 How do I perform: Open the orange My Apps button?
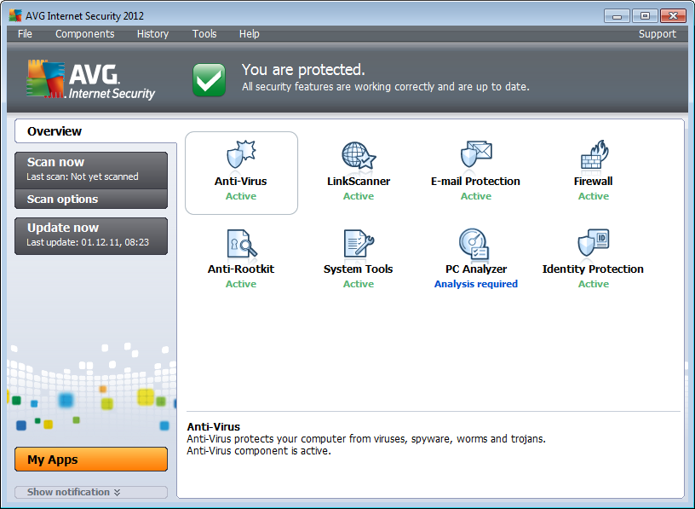90,460
